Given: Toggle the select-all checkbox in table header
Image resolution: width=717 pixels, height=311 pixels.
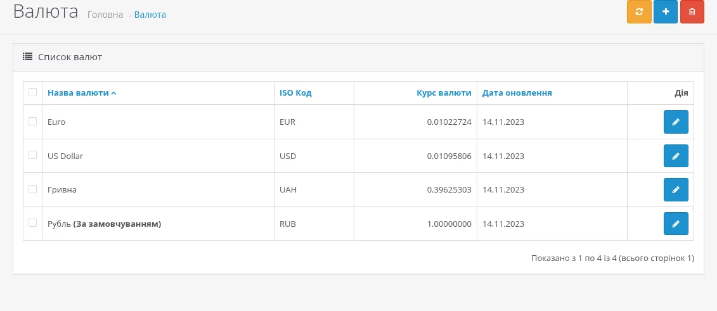Looking at the screenshot, I should 32,92.
